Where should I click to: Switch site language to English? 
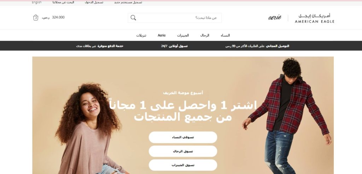coord(37,2)
